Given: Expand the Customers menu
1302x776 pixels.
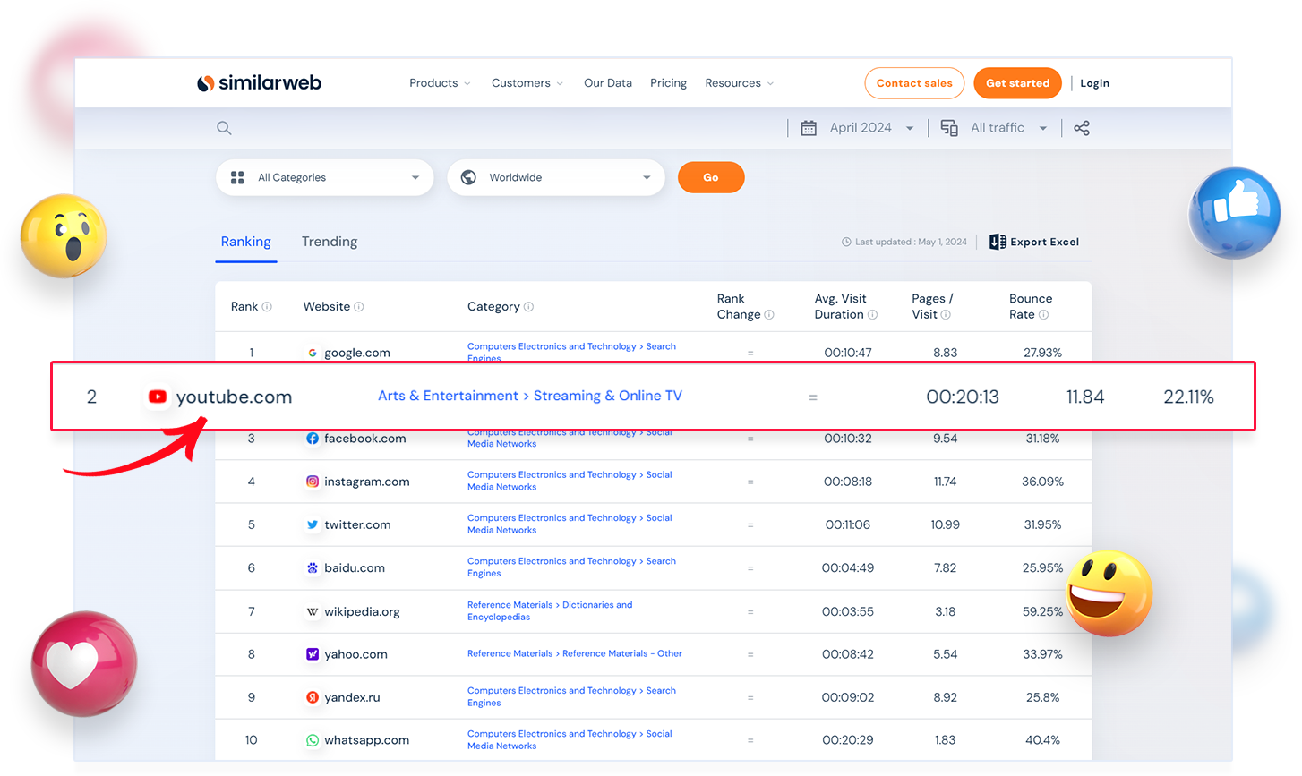Looking at the screenshot, I should tap(527, 83).
